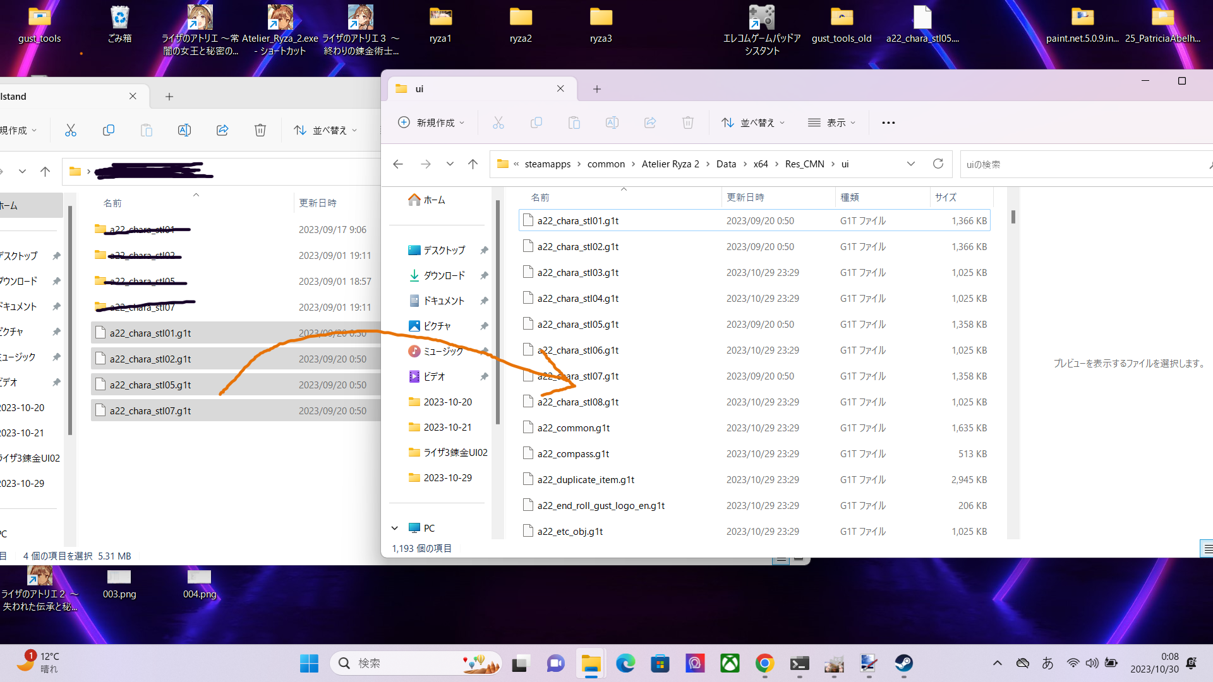1213x682 pixels.
Task: Click Rename icon in the ui window toolbar
Action: coord(612,123)
